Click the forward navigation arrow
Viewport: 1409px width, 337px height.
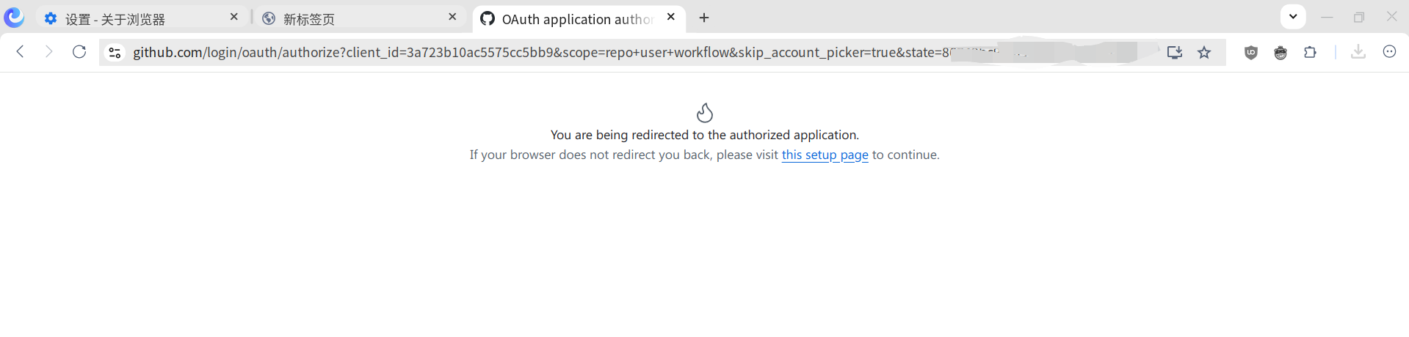pyautogui.click(x=49, y=51)
